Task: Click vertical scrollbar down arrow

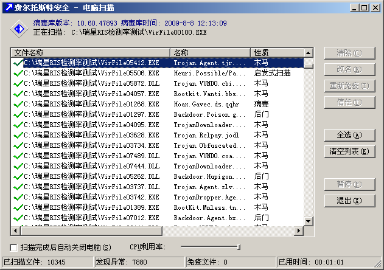Action: (x=309, y=221)
